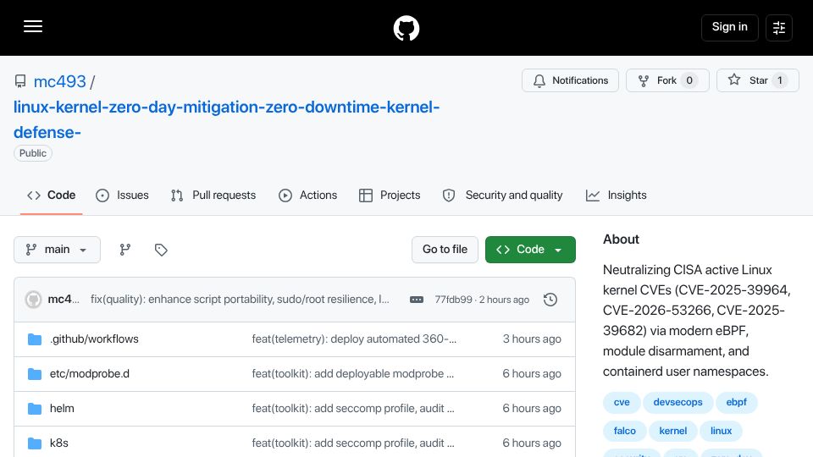Viewport: 813px width, 457px height.
Task: Click the Fork count badge 0
Action: pyautogui.click(x=689, y=80)
